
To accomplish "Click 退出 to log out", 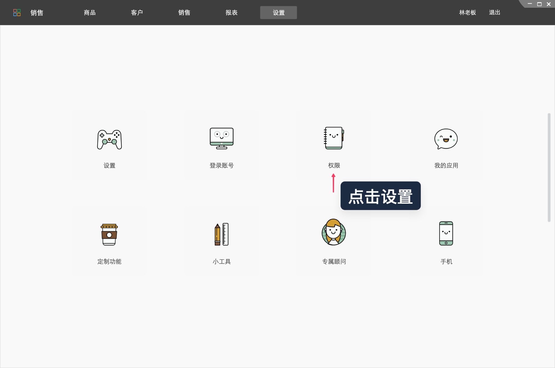I will 495,12.
